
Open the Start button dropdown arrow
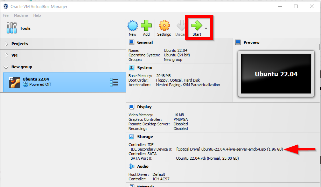pyautogui.click(x=206, y=28)
